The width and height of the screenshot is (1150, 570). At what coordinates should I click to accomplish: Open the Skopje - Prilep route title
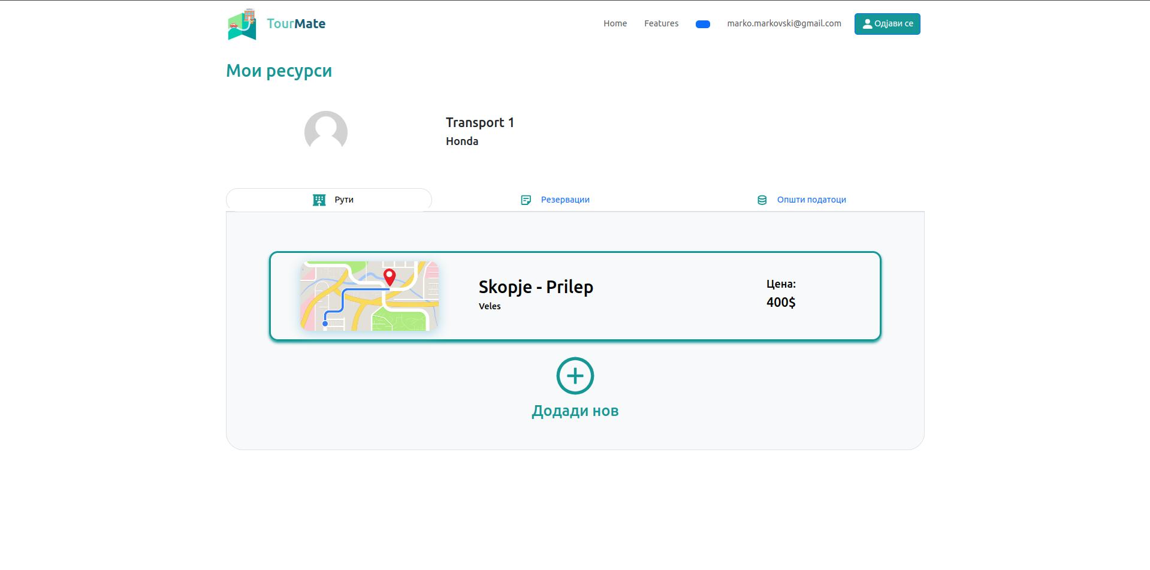[536, 287]
